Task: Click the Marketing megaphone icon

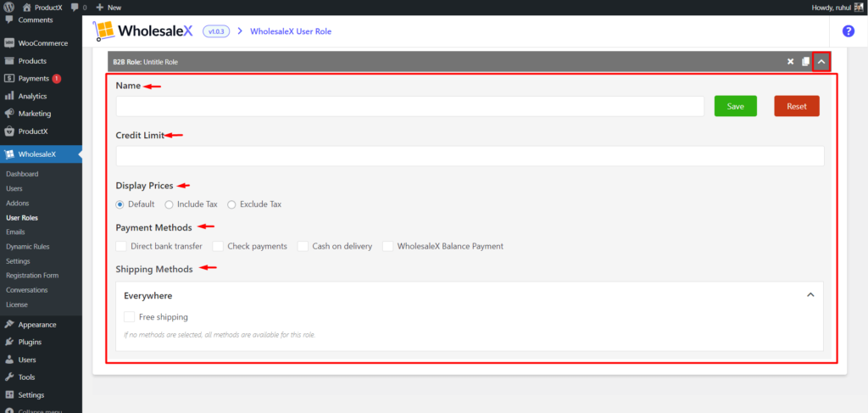Action: [x=8, y=114]
